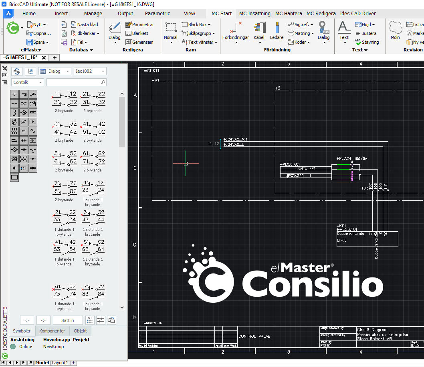The image size is (424, 367).
Task: Select the lamp symbol category icon
Action: (14, 149)
